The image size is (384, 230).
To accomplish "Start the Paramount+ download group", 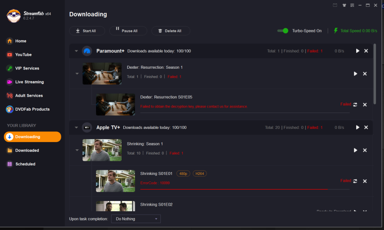I will pyautogui.click(x=358, y=51).
